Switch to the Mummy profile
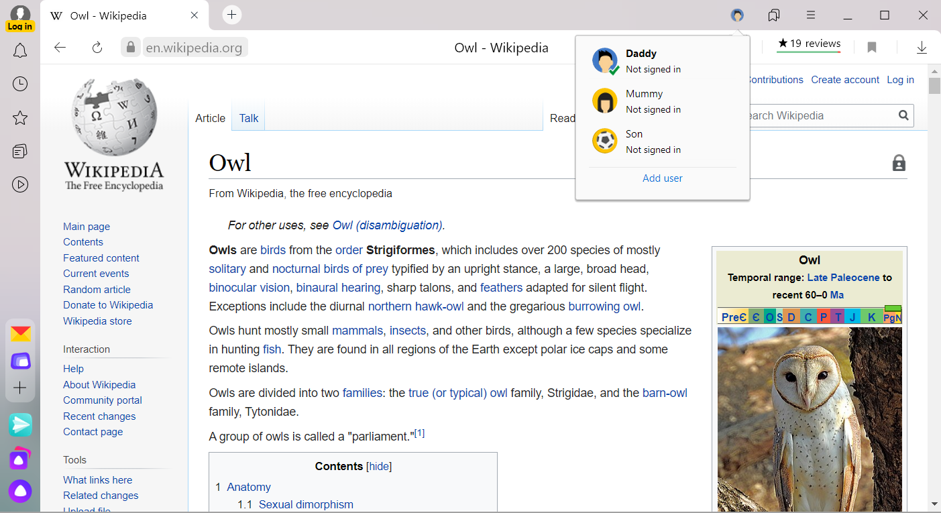The height and width of the screenshot is (513, 941). click(x=663, y=101)
